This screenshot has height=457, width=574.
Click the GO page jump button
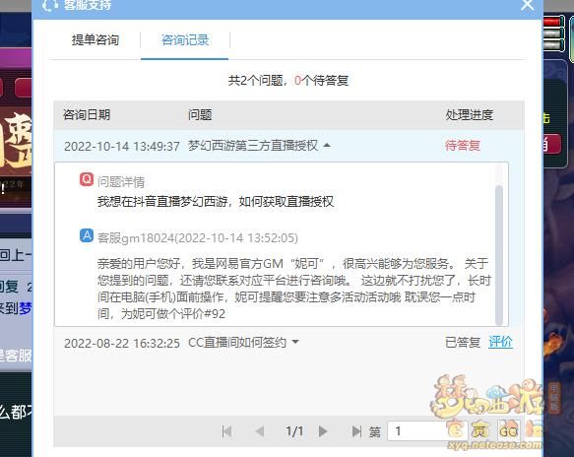[x=508, y=431]
